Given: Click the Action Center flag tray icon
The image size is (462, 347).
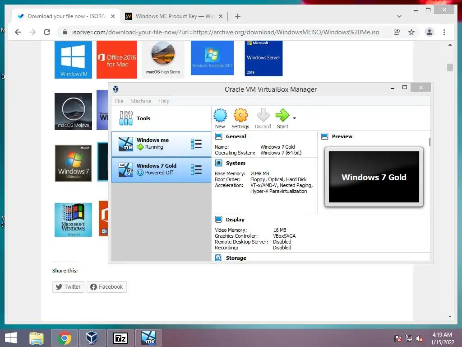Looking at the screenshot, I should 398,338.
